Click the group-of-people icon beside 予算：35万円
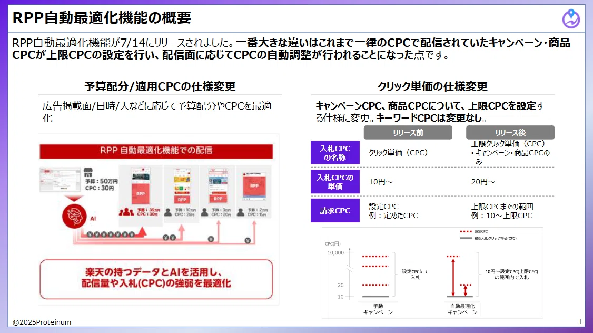593x333 pixels. (x=126, y=212)
